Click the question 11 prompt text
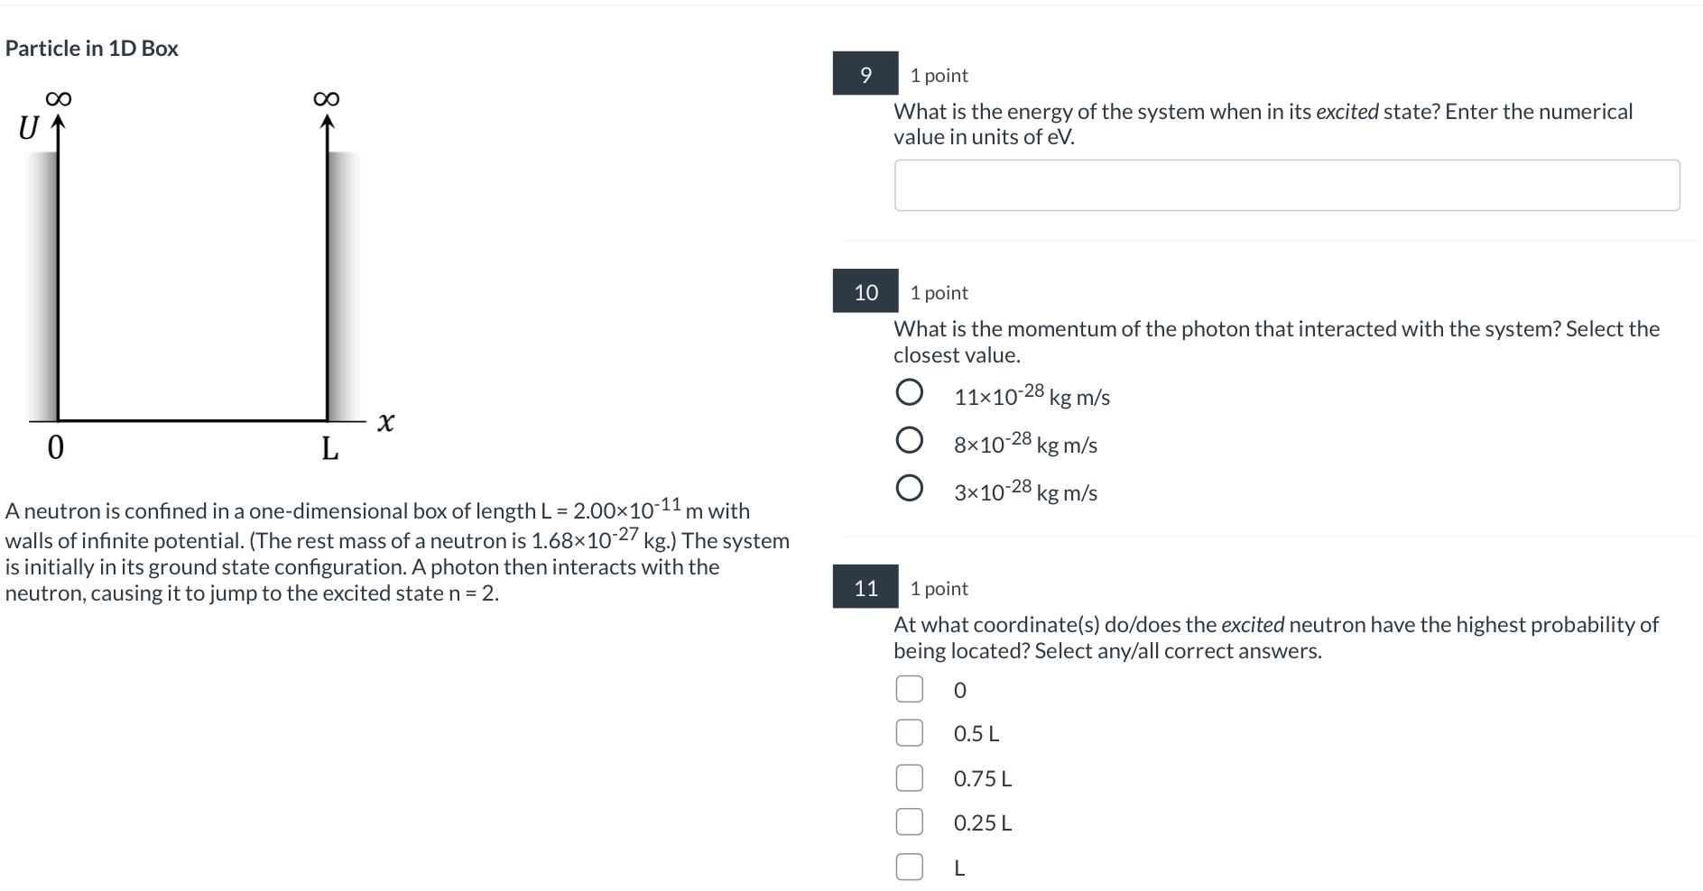This screenshot has height=891, width=1703. click(1276, 638)
